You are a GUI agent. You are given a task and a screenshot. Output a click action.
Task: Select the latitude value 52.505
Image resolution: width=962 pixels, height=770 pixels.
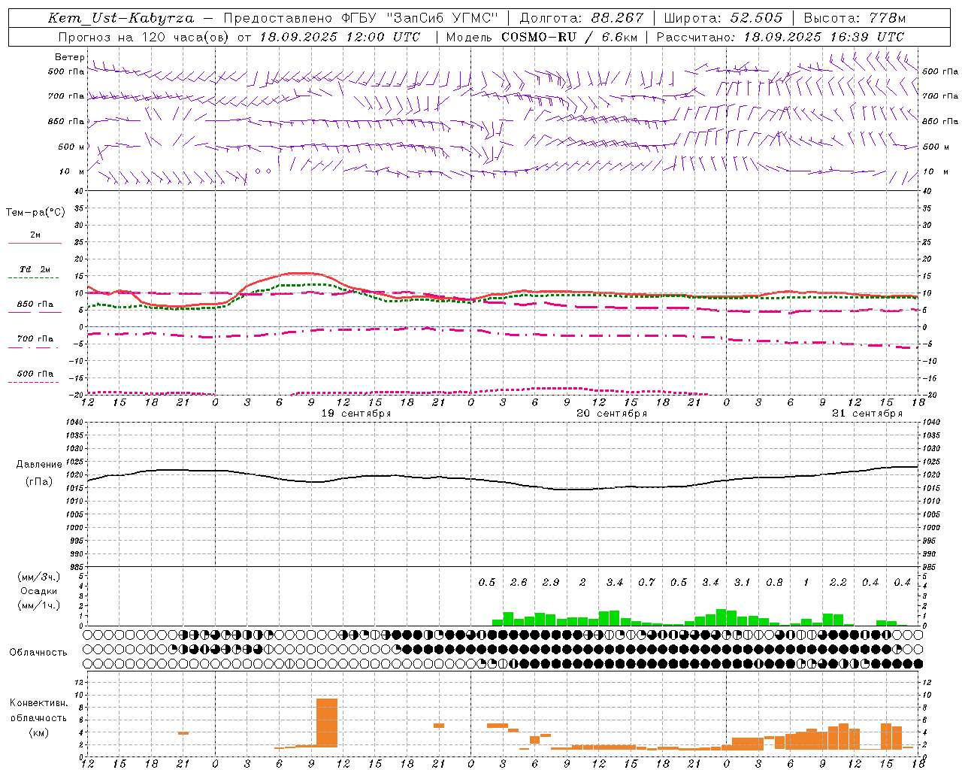point(756,18)
